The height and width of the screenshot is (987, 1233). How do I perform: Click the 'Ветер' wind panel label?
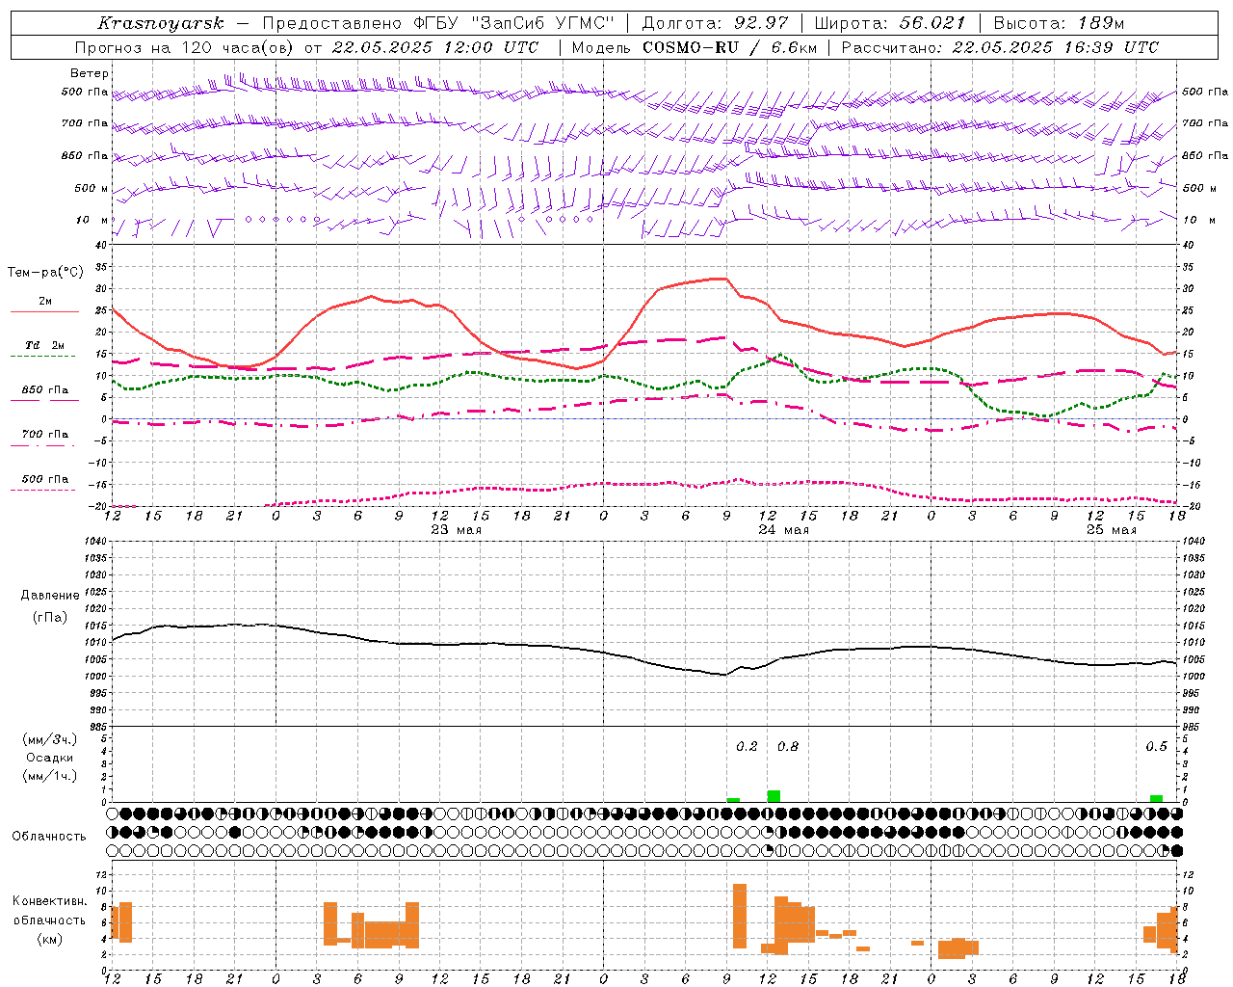89,73
